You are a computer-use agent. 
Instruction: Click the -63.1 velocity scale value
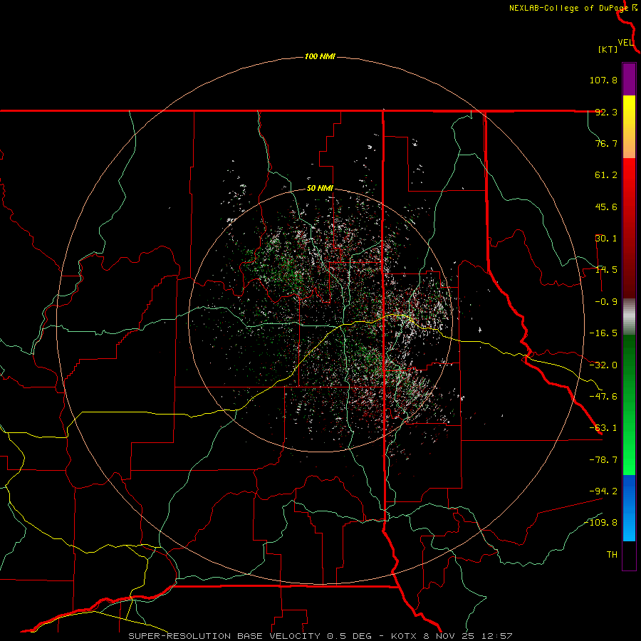pos(603,428)
